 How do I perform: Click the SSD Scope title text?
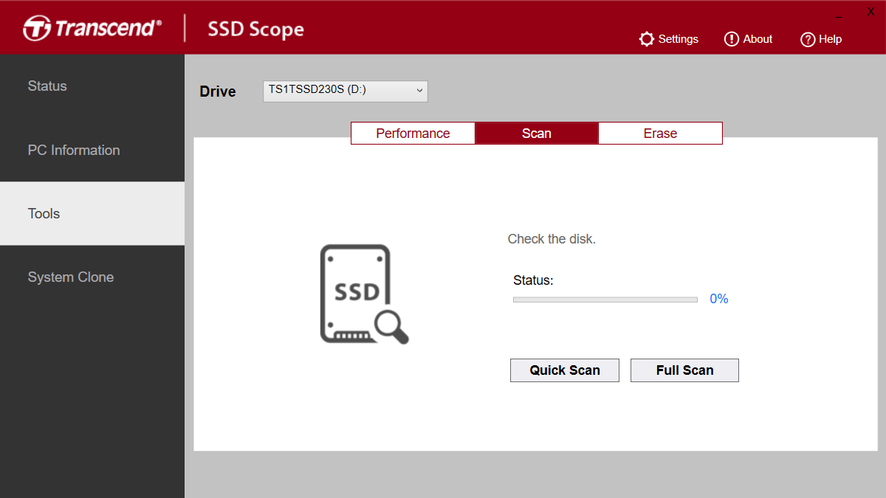255,30
